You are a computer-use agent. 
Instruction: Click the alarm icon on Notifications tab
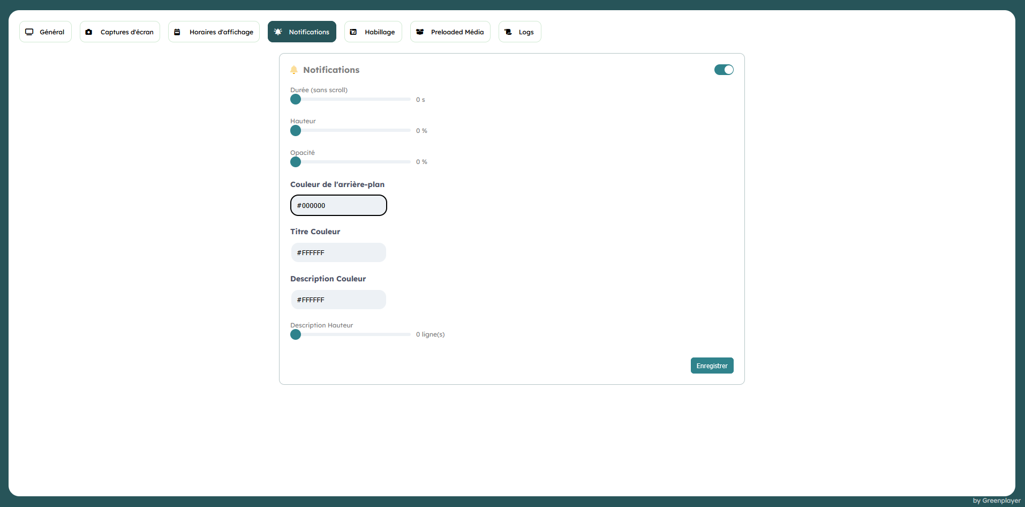click(278, 32)
